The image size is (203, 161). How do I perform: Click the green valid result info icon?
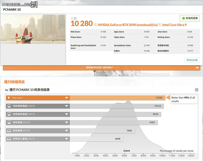click(x=183, y=18)
